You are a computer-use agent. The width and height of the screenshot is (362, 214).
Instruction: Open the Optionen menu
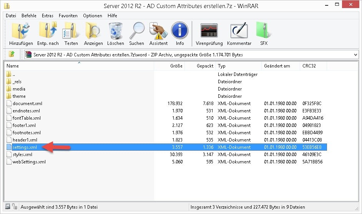(93, 16)
